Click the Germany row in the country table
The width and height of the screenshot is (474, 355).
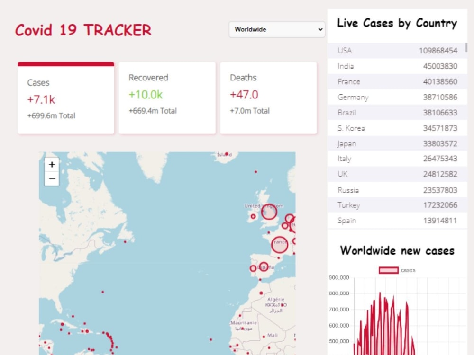(x=397, y=97)
